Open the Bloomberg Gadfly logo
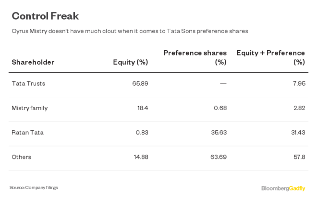The image size is (317, 203). coord(283,189)
